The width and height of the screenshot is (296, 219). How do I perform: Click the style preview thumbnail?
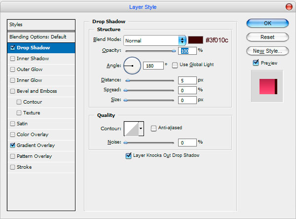pyautogui.click(x=267, y=86)
